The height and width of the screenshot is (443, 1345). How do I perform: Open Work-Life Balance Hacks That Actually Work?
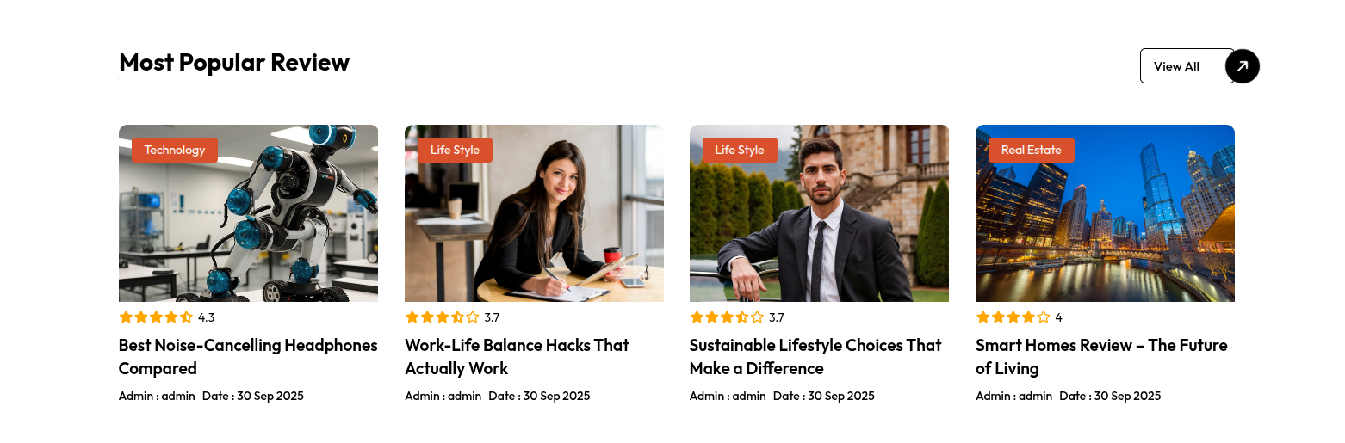(x=517, y=357)
